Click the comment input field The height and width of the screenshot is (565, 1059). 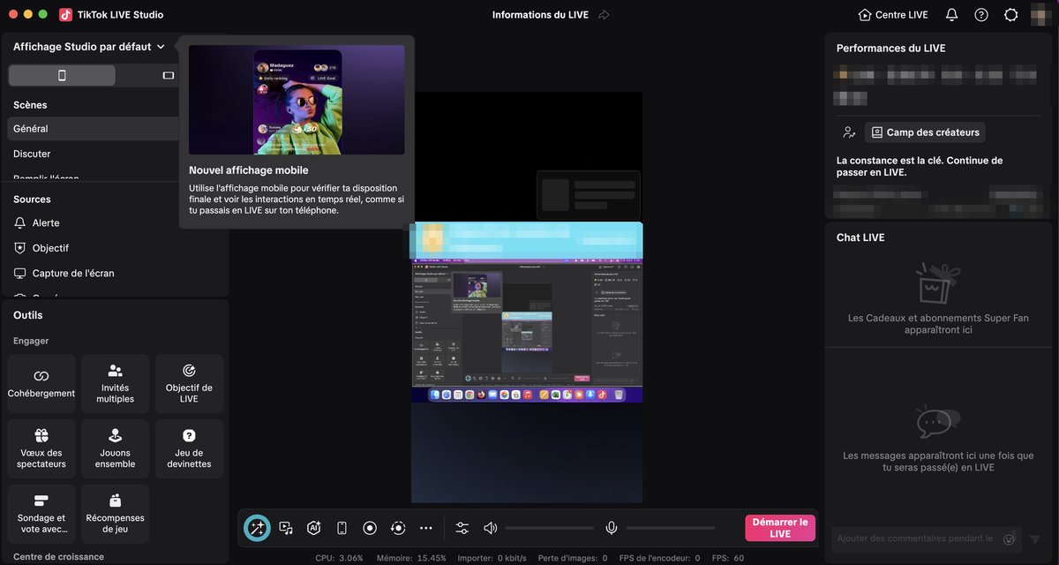coord(914,538)
